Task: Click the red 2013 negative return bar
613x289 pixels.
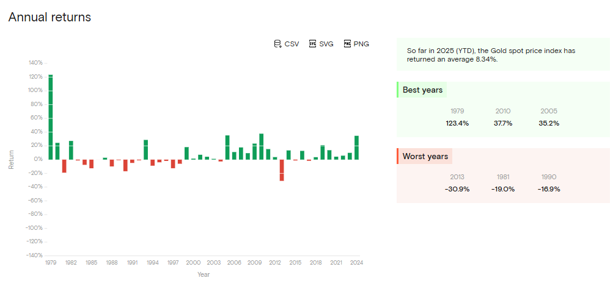Action: tap(282, 169)
